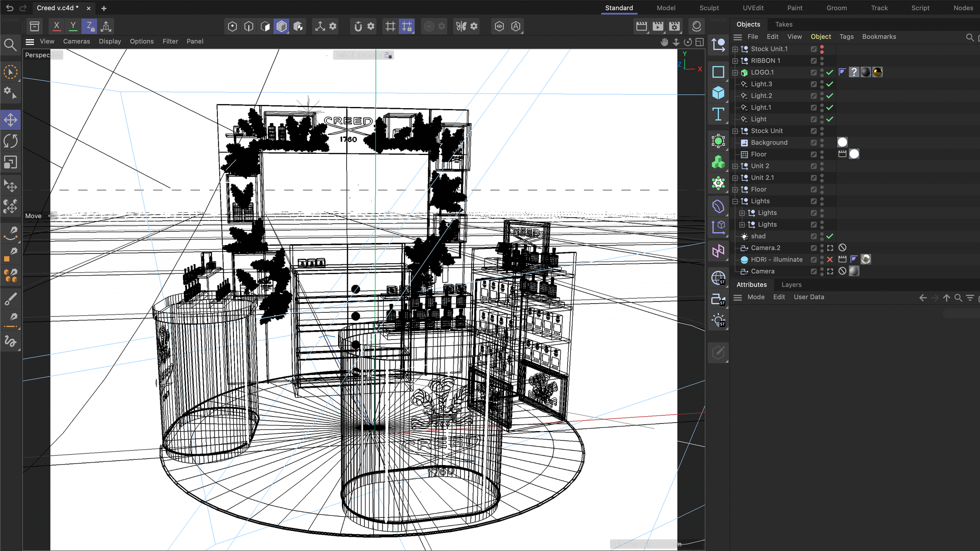Open the Cameras viewport menu
The image size is (980, 551).
pos(76,41)
